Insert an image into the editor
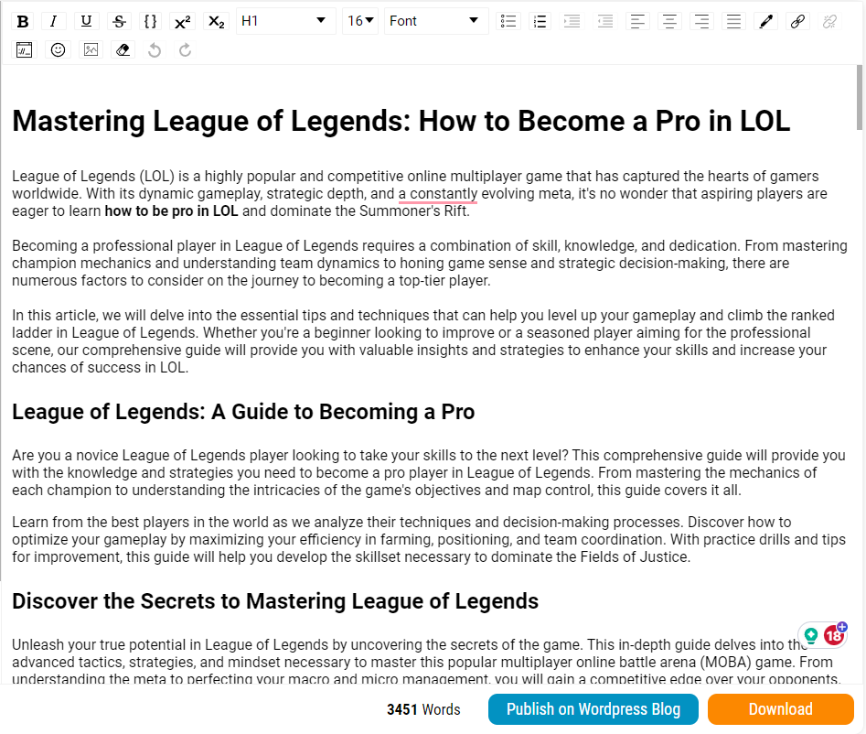The image size is (866, 734). coord(91,50)
